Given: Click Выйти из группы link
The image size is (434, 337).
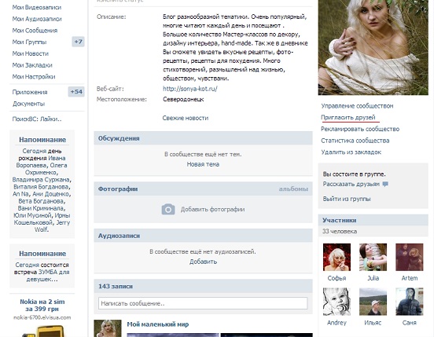Looking at the screenshot, I should click(347, 199).
